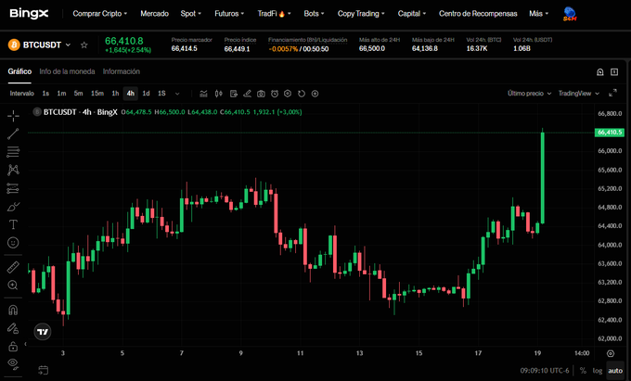This screenshot has height=381, width=631.
Task: Switch to the Gráfico tab
Action: click(x=19, y=71)
